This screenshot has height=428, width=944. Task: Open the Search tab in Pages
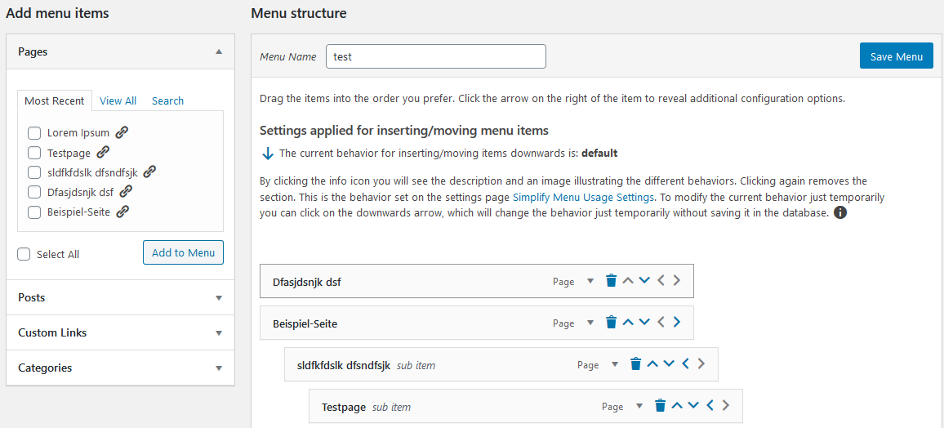(x=167, y=101)
